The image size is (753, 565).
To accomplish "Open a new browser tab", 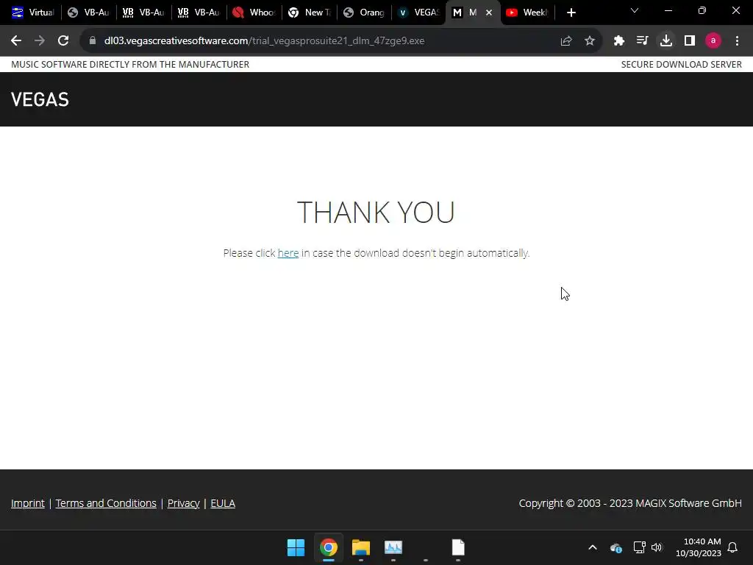I will coord(571,13).
